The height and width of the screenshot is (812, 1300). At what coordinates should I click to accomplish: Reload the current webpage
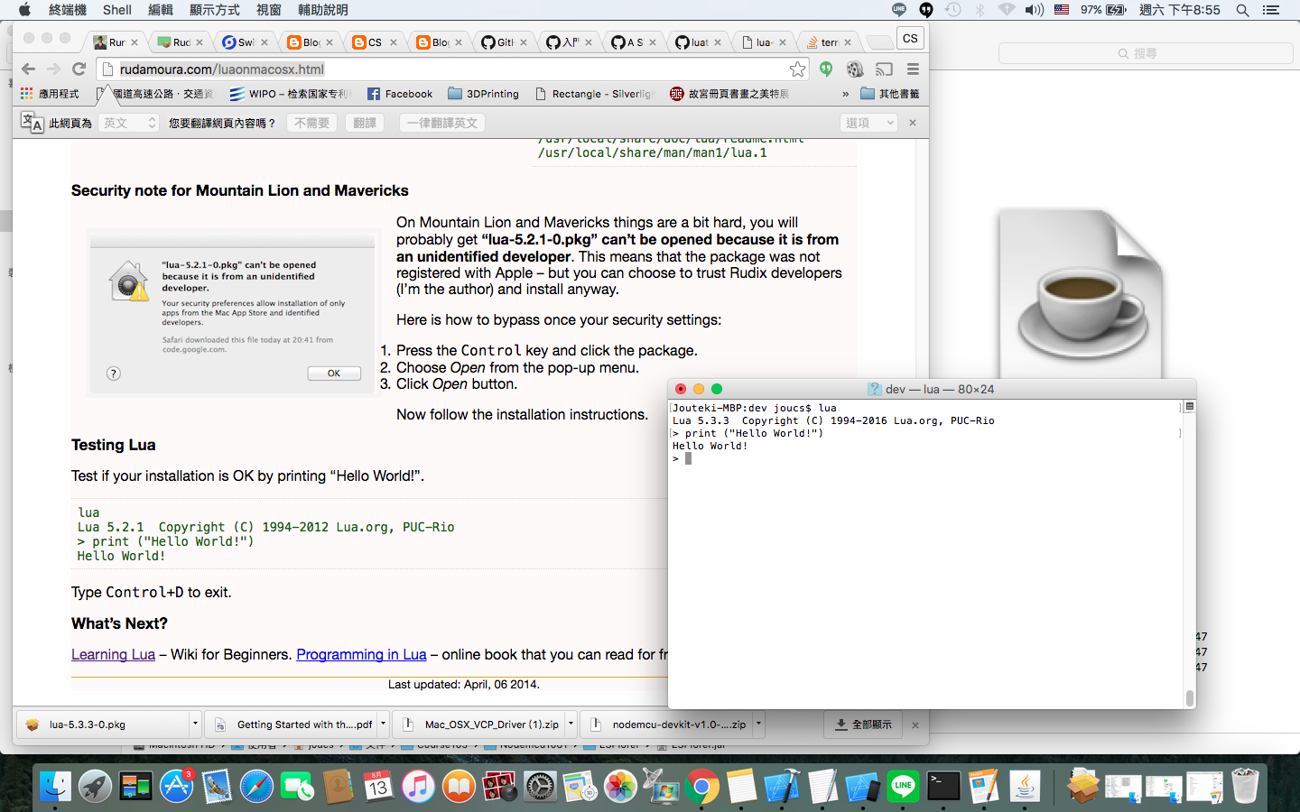79,69
